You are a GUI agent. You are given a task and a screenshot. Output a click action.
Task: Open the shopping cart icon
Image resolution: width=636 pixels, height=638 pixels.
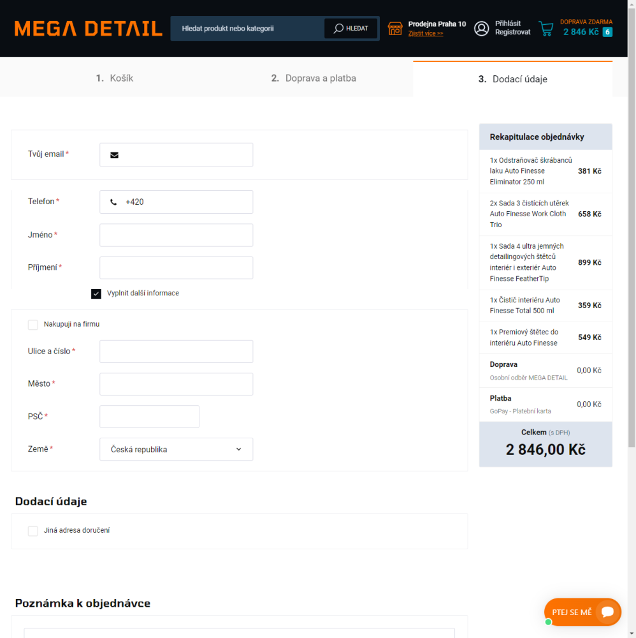click(x=546, y=29)
